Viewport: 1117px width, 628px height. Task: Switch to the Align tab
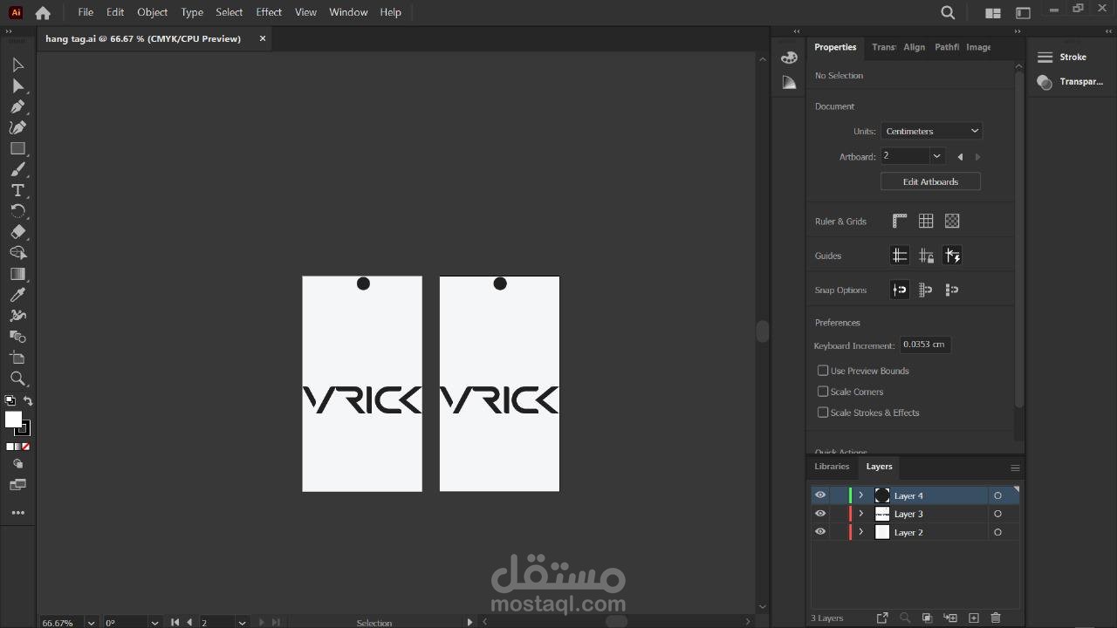point(914,47)
